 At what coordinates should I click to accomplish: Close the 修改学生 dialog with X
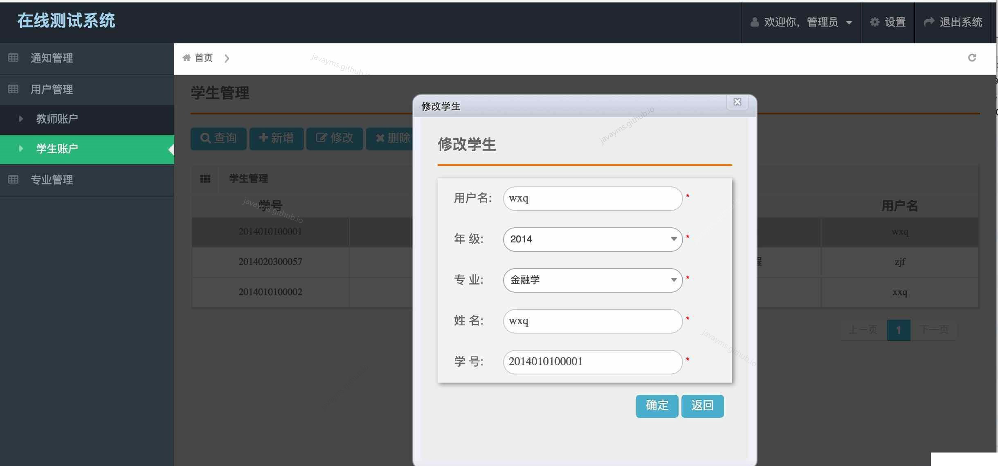pos(737,102)
